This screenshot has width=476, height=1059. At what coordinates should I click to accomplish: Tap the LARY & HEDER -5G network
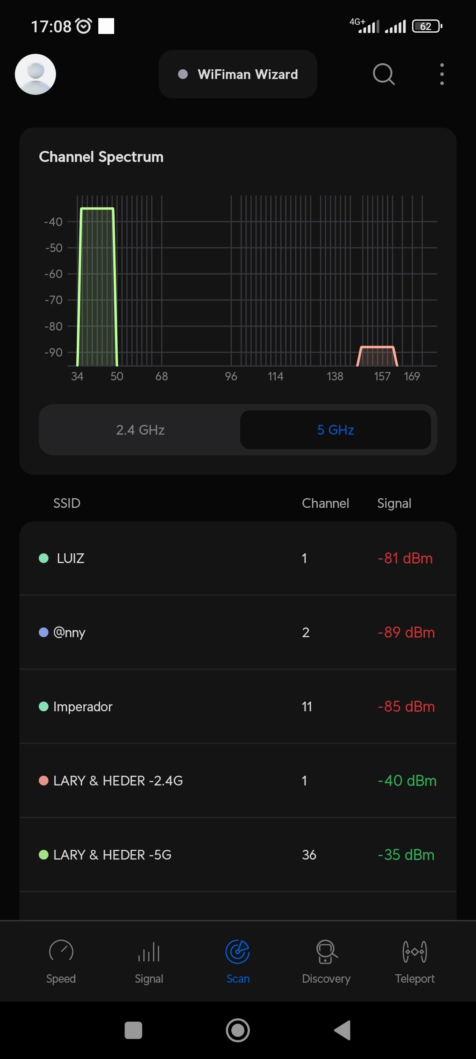(x=238, y=855)
